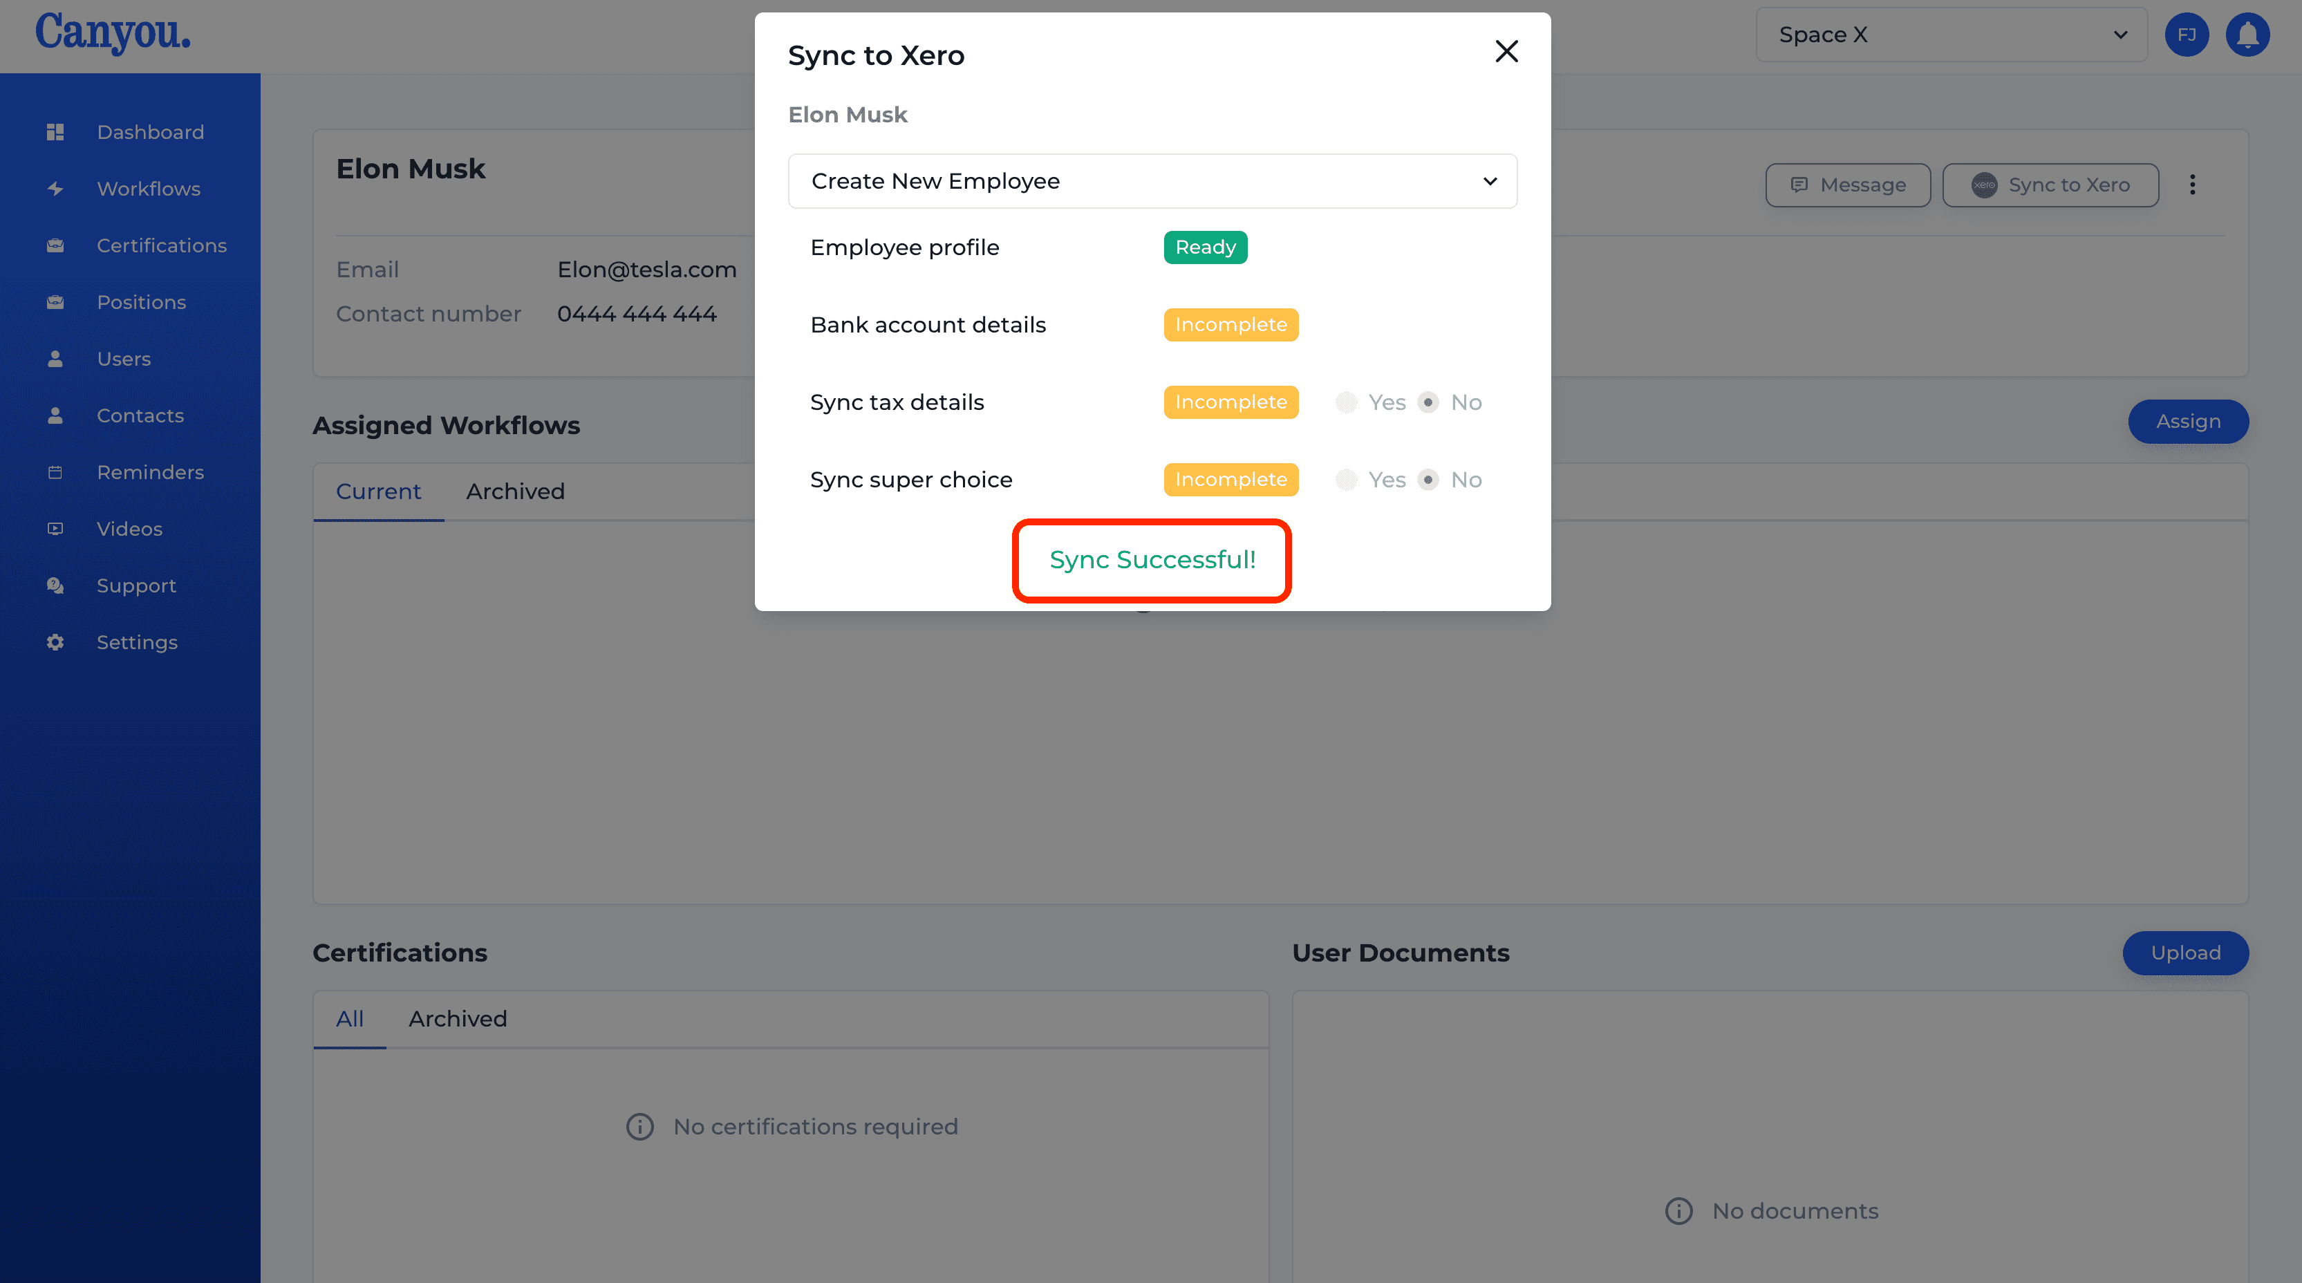The image size is (2302, 1283).
Task: Click the Reminders icon in sidebar
Action: 55,471
